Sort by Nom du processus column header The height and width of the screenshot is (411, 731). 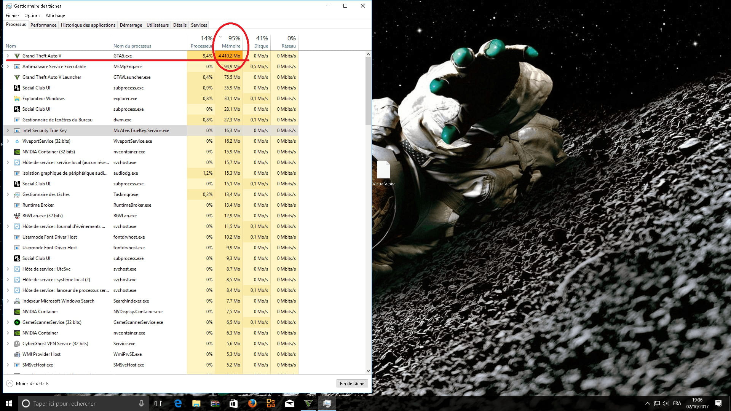pyautogui.click(x=149, y=42)
